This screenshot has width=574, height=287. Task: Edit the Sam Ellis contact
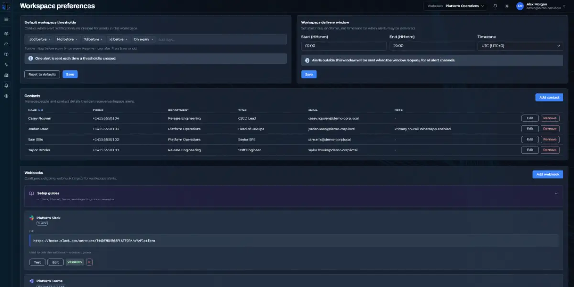point(530,139)
